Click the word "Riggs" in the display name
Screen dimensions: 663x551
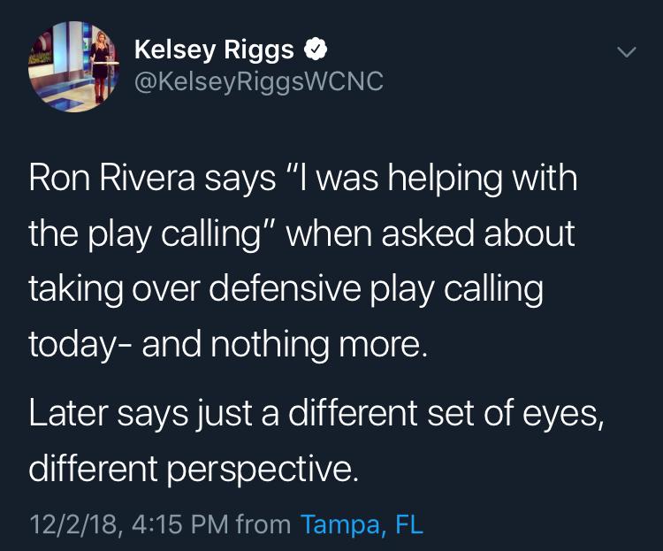tap(259, 50)
